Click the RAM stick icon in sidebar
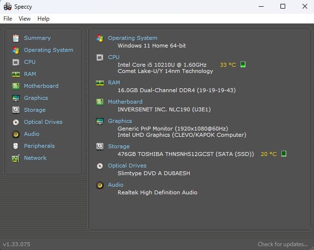The image size is (314, 250). point(16,74)
